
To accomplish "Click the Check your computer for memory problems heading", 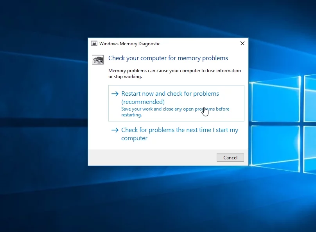I will [x=168, y=58].
